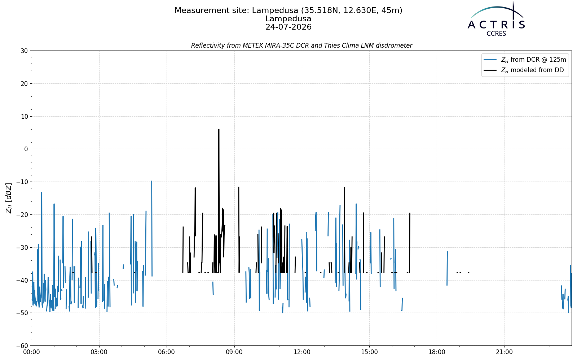
Task: Click the y-axis label 'ZH [dBZ]'
Action: [x=9, y=198]
